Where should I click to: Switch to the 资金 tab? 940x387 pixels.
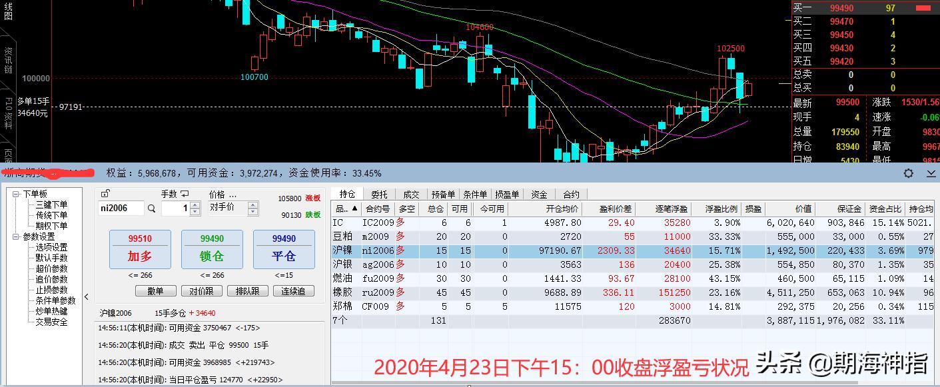[540, 194]
